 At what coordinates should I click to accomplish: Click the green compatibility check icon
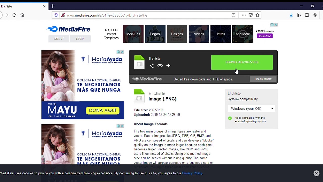click(230, 118)
